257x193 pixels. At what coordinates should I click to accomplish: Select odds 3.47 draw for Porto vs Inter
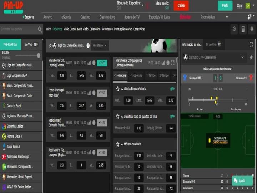81,105
